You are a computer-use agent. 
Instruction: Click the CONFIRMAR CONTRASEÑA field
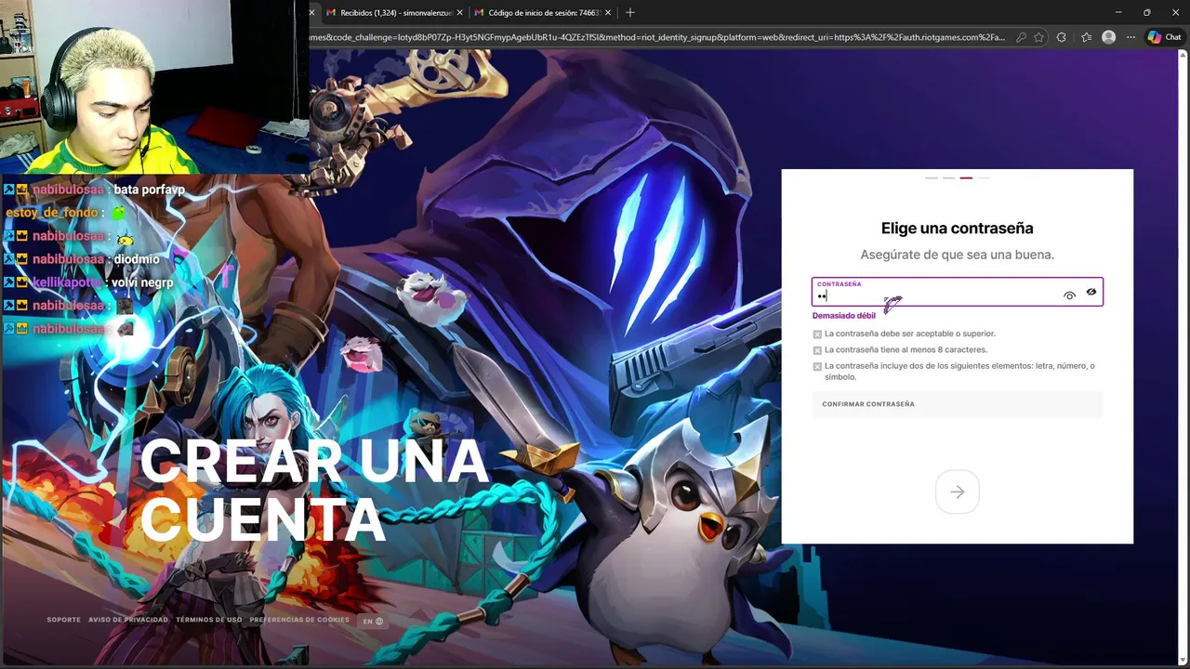click(957, 404)
